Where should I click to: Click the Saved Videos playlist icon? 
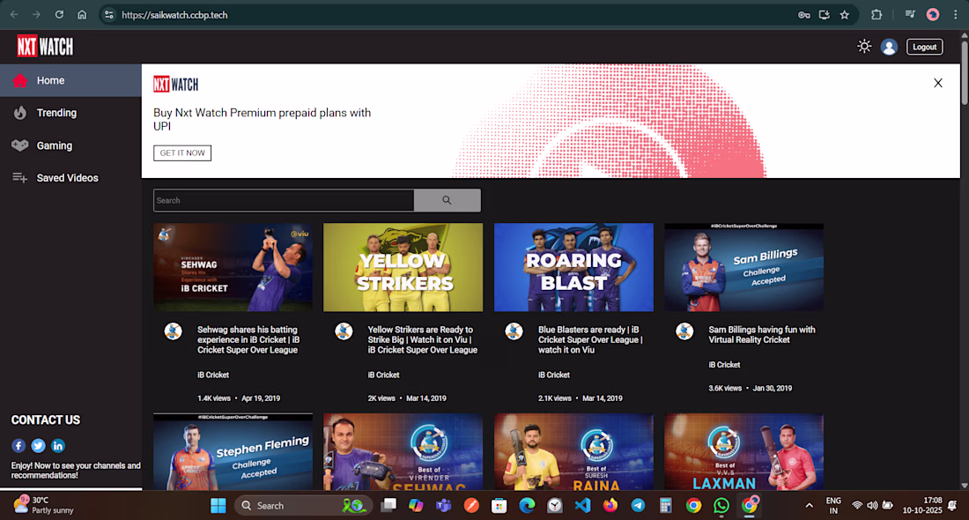pos(19,178)
